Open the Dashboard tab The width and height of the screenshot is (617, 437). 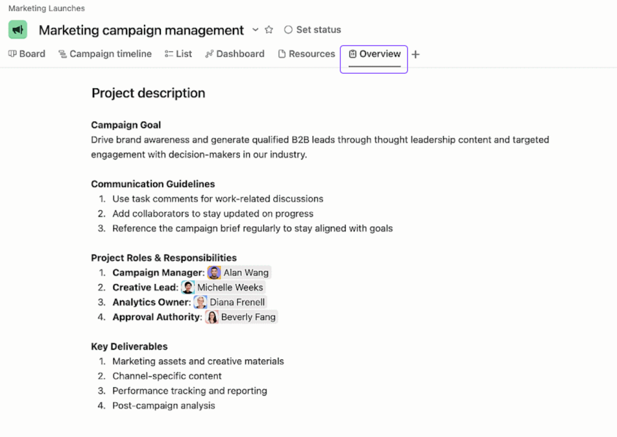click(235, 54)
